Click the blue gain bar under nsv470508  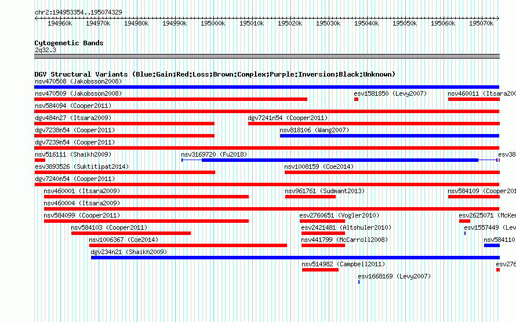point(267,87)
